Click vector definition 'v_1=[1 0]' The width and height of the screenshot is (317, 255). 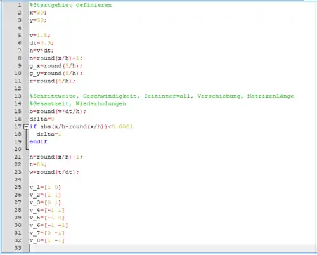coord(45,188)
